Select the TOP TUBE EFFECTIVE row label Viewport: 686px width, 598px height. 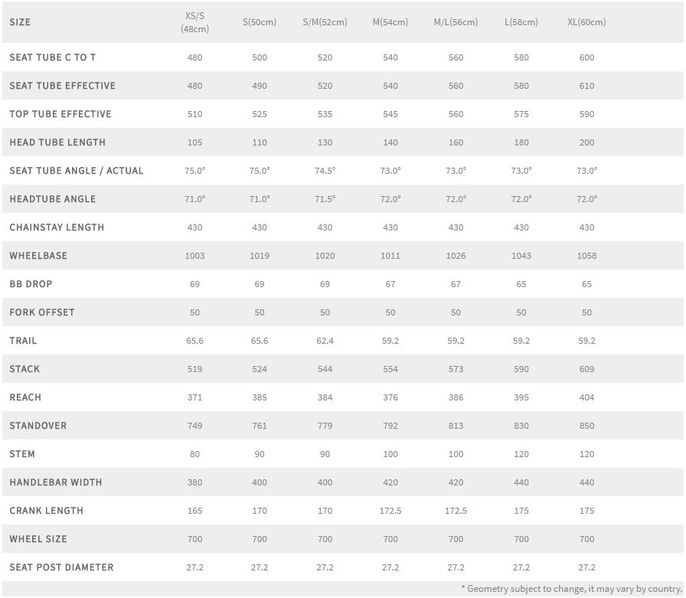(x=60, y=114)
